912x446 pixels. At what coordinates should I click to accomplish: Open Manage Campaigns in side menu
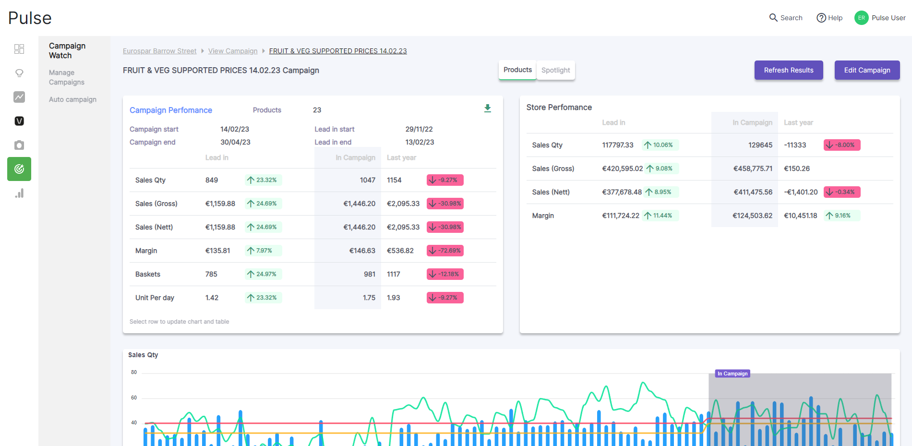(x=67, y=77)
